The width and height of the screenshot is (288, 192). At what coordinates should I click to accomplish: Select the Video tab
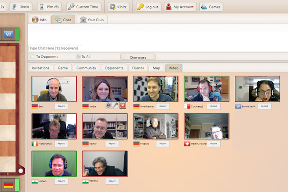click(x=174, y=68)
